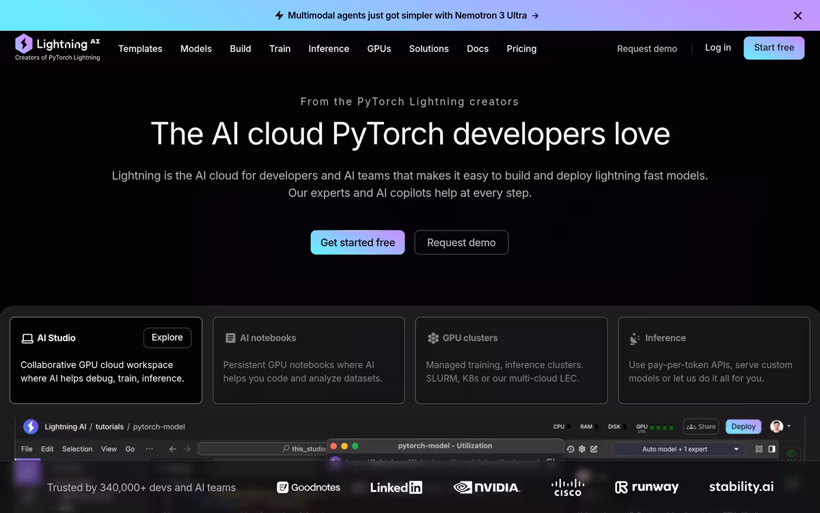The image size is (820, 513).
Task: Click the tutorials breadcrumb
Action: point(109,427)
